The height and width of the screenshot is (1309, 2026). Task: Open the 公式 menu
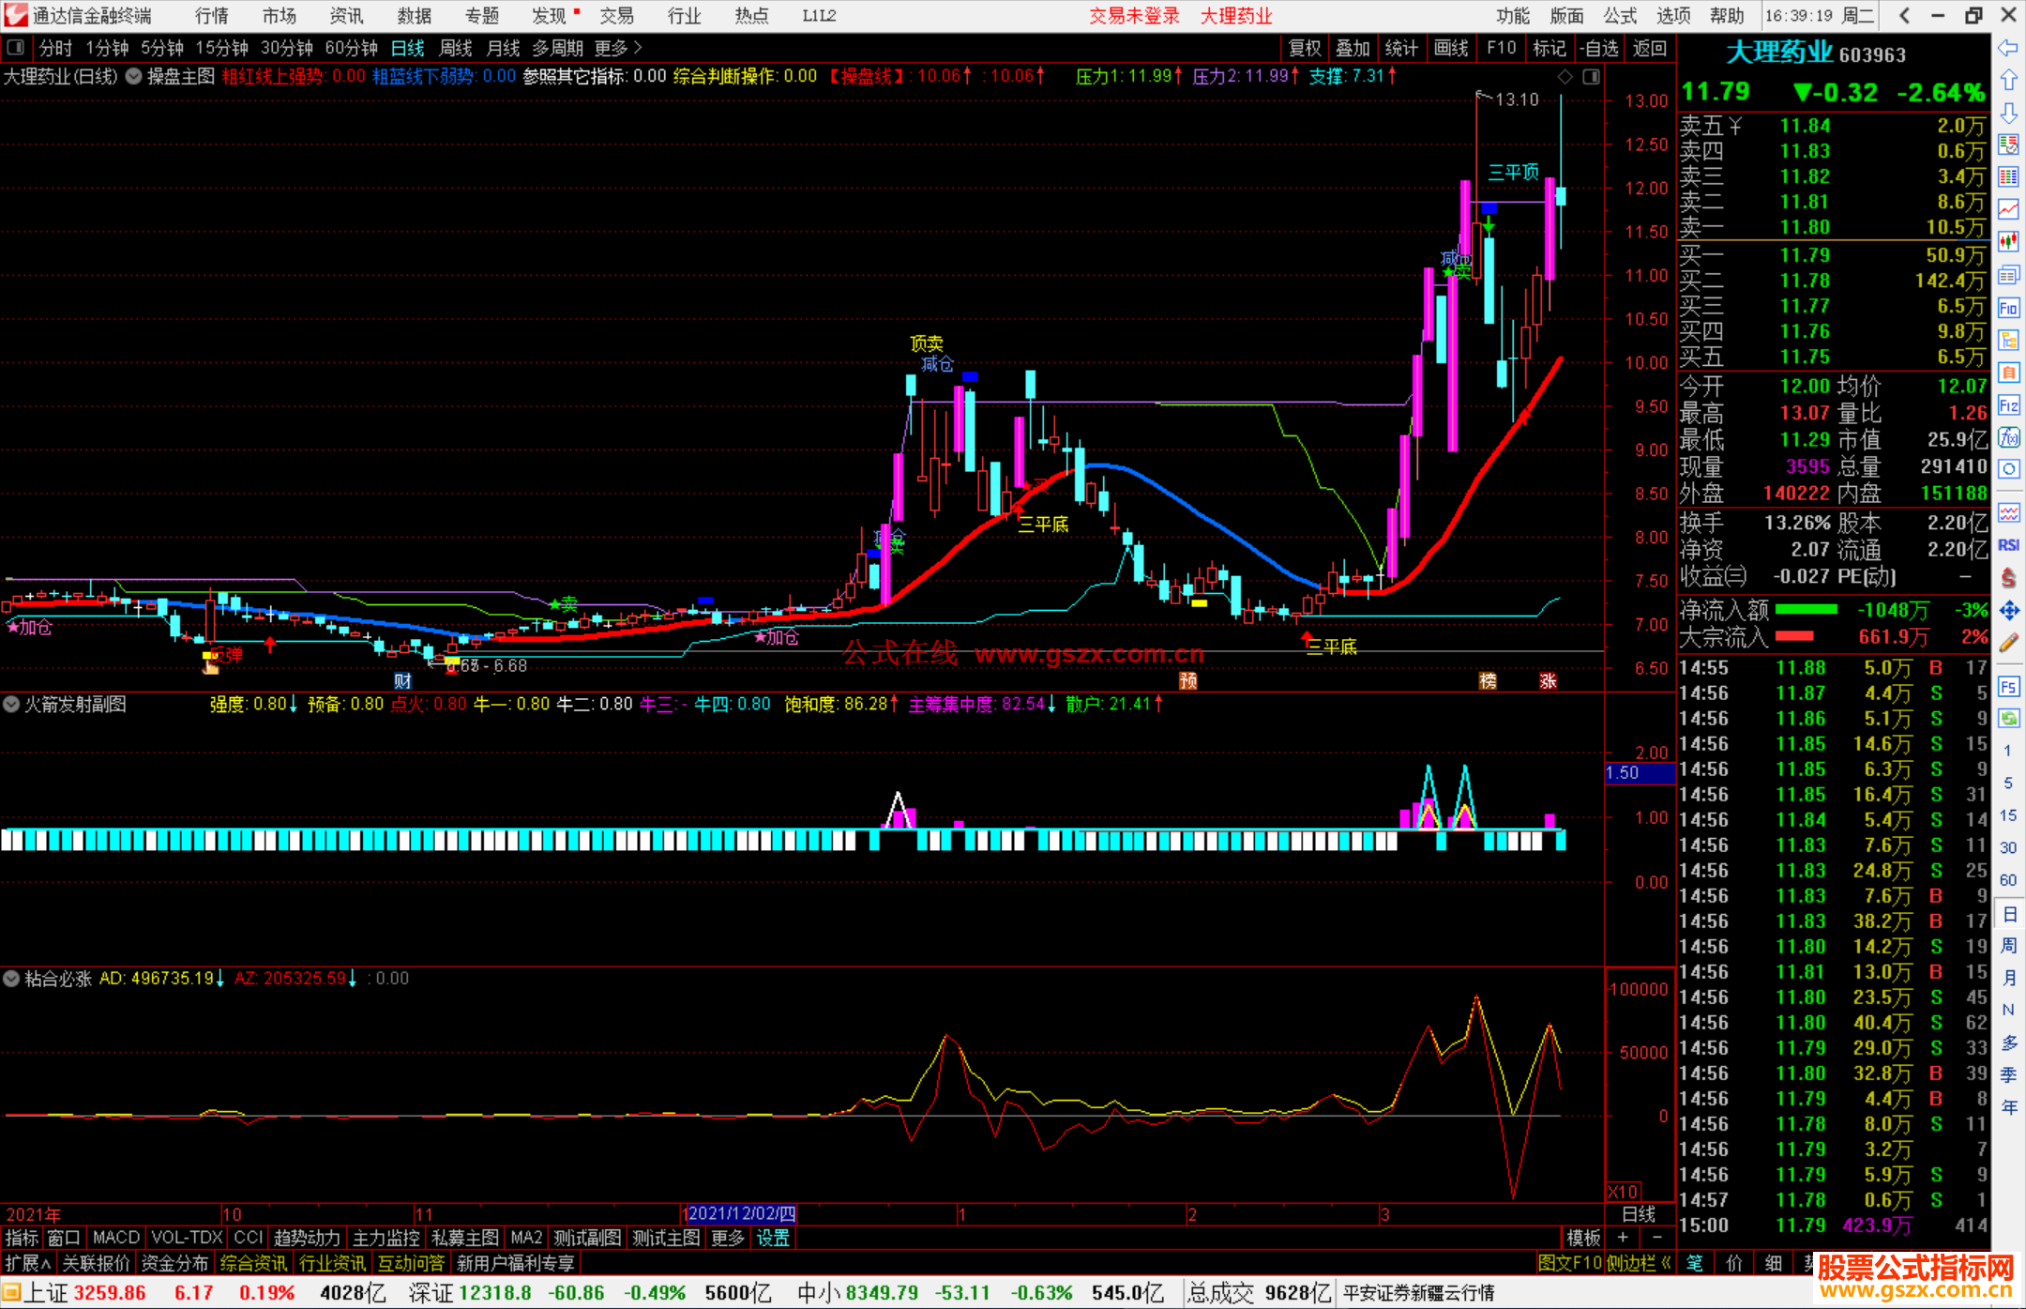[1620, 16]
